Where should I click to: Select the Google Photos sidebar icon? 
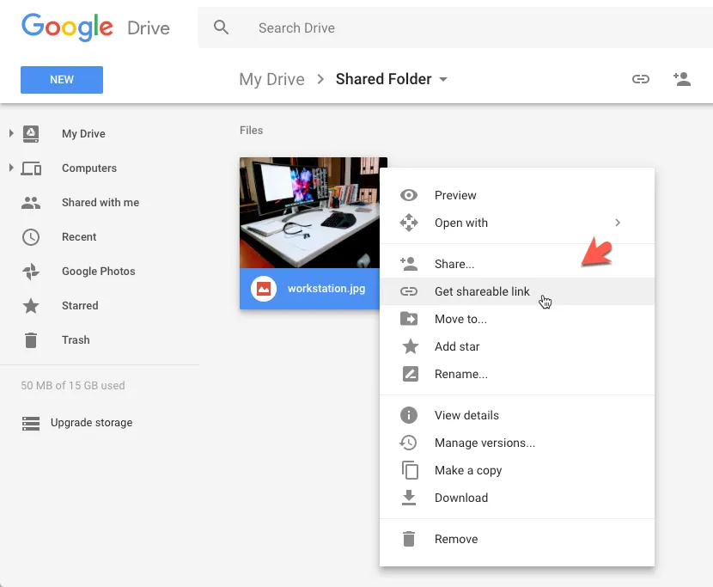(30, 271)
